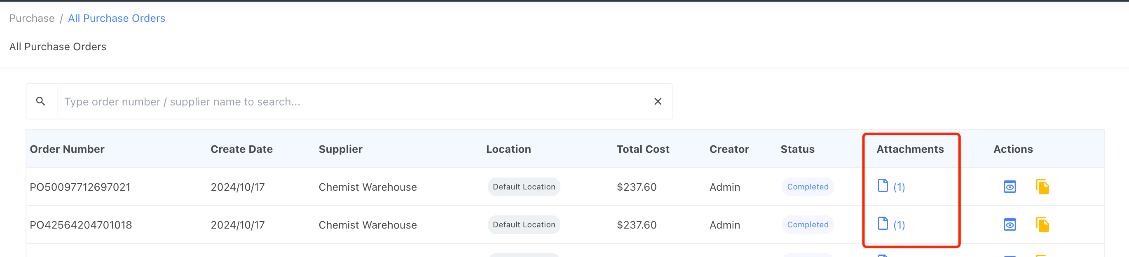Screen dimensions: 1129x257
Task: Click the search magnifier icon
Action: point(41,102)
